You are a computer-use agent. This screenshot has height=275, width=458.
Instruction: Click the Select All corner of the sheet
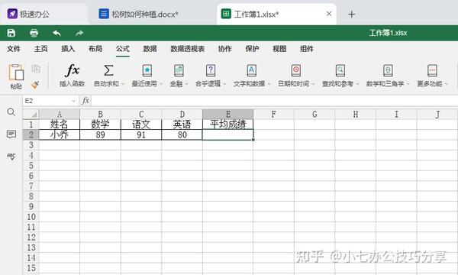coord(31,114)
